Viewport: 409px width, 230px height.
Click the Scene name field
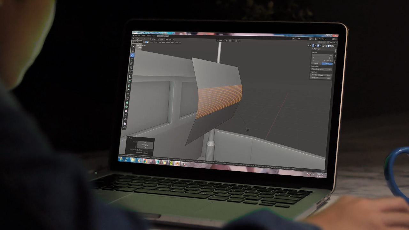tap(303, 38)
